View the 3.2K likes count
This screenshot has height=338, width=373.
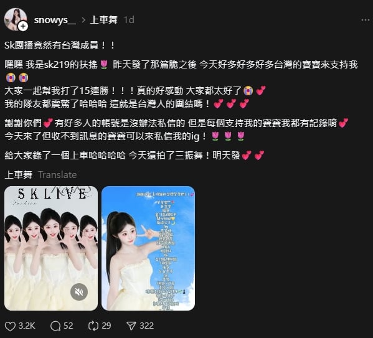pyautogui.click(x=27, y=326)
